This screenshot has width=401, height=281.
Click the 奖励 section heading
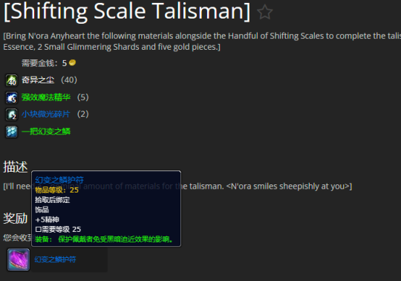pyautogui.click(x=16, y=219)
